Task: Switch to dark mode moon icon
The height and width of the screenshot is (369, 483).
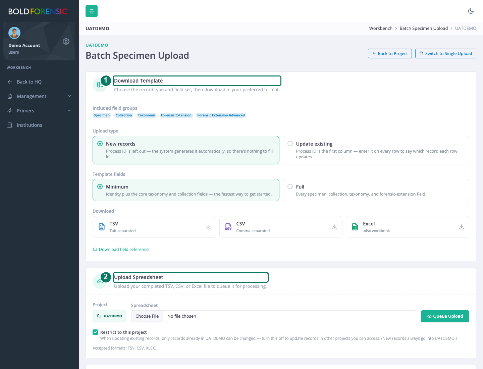Action: [471, 11]
